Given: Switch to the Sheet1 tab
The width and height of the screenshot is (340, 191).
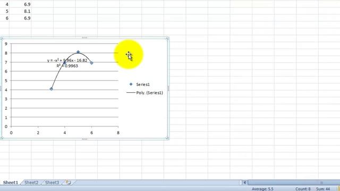Looking at the screenshot, I should point(11,183).
